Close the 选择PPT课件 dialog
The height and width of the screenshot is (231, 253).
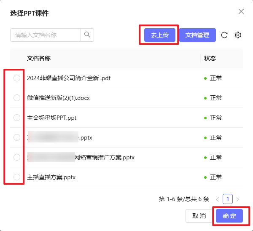(x=241, y=11)
